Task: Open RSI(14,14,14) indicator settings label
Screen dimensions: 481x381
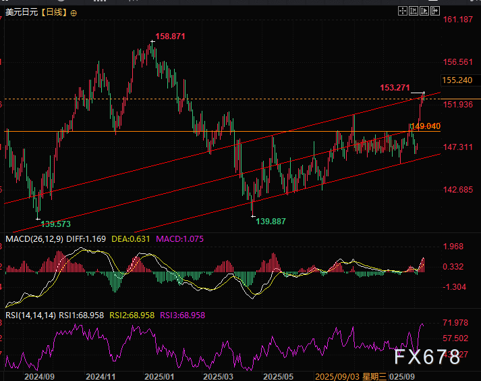Action: click(30, 315)
